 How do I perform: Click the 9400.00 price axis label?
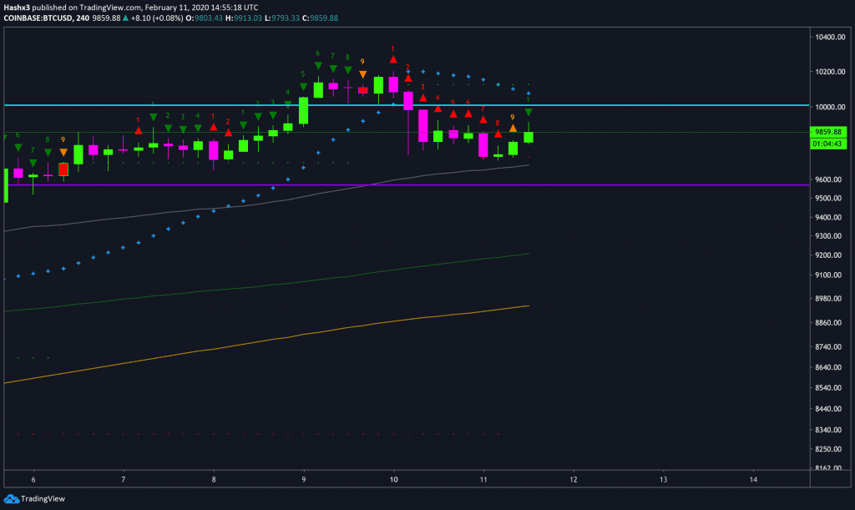point(828,217)
